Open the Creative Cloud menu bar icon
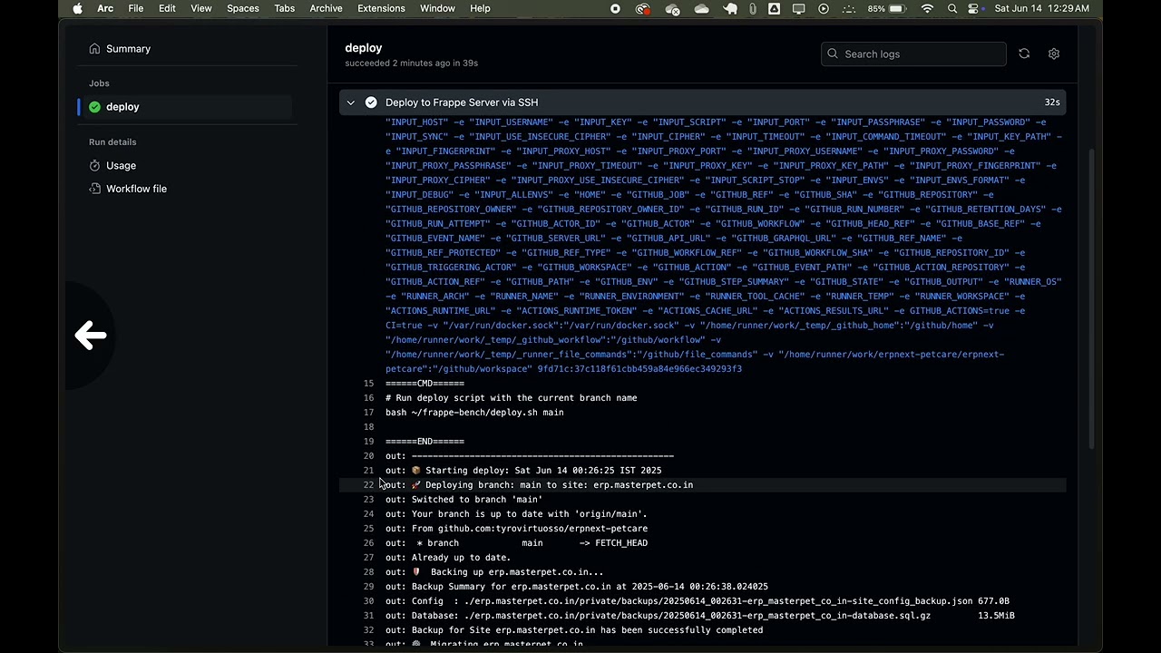Viewport: 1161px width, 653px height. coord(643,8)
